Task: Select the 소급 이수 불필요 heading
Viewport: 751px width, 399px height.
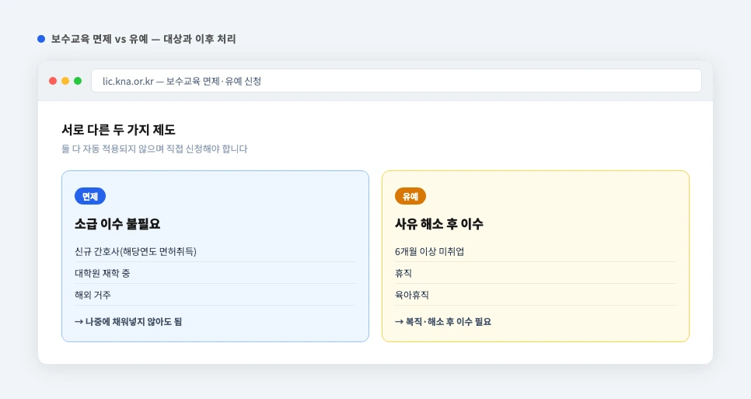Action: coord(117,224)
